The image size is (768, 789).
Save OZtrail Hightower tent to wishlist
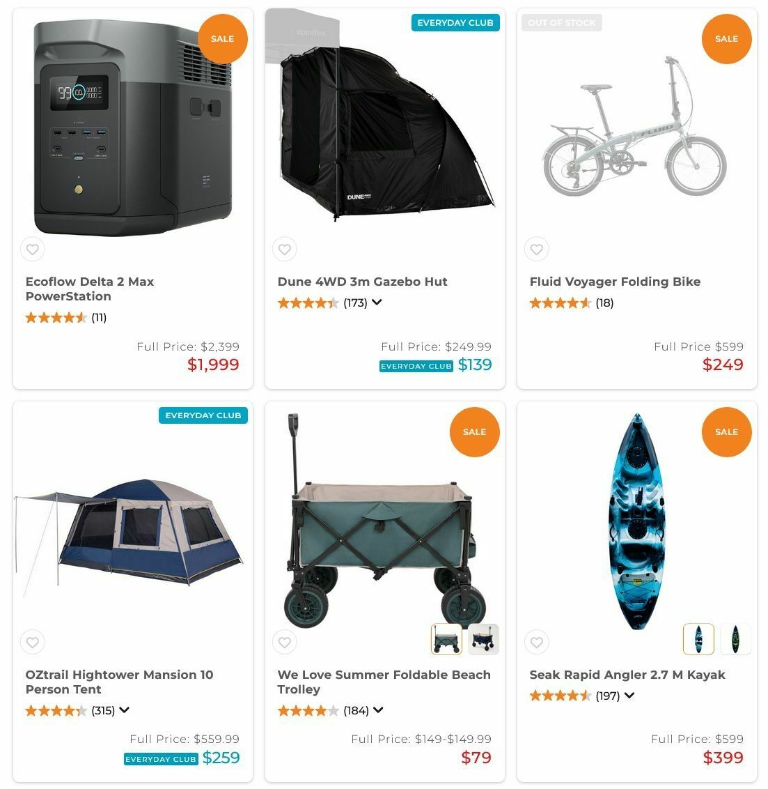[x=32, y=642]
